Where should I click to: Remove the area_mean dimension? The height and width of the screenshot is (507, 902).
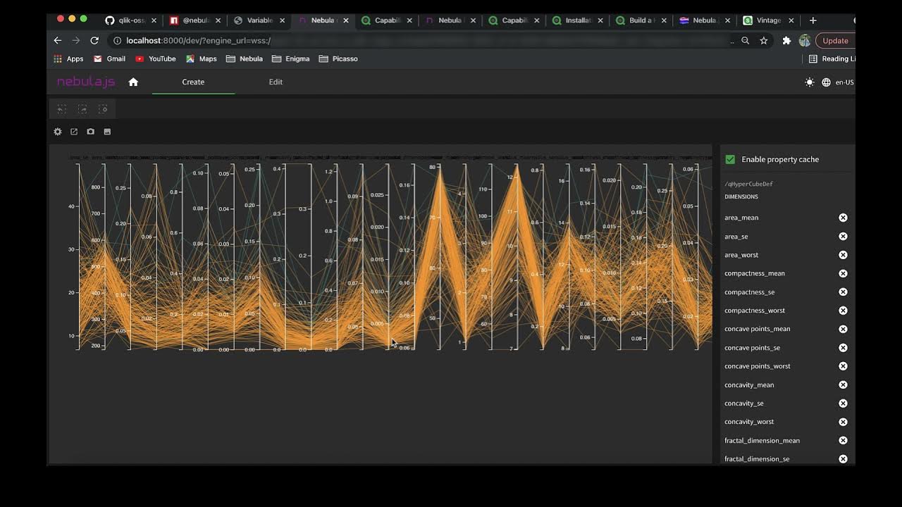[843, 218]
